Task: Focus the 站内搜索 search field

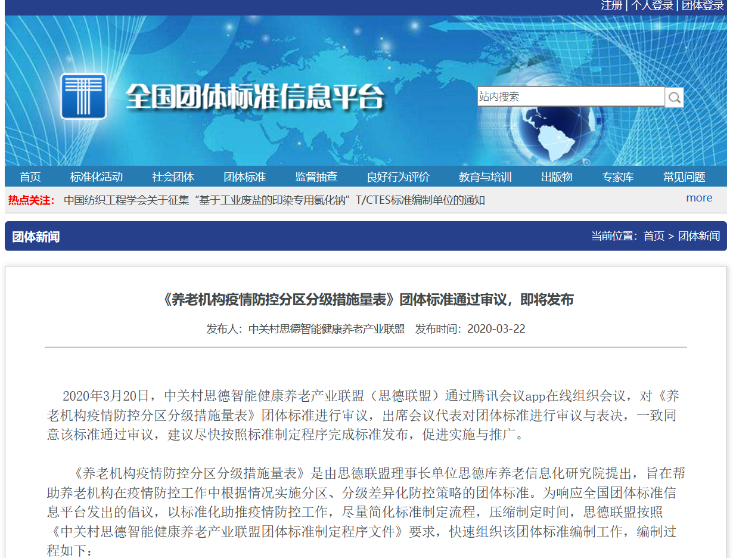Action: [571, 97]
